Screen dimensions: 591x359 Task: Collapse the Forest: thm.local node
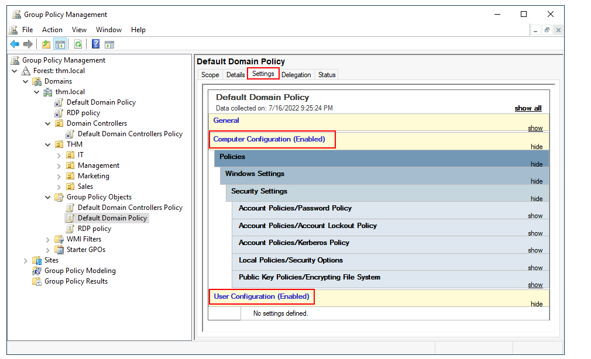tap(14, 71)
